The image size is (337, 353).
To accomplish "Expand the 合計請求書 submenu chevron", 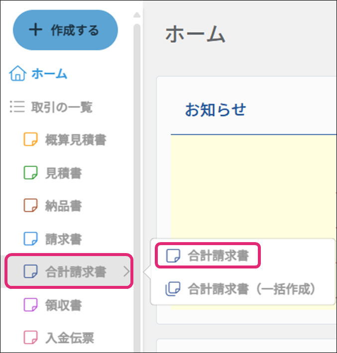I will 126,271.
